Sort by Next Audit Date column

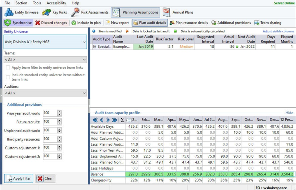pyautogui.click(x=246, y=39)
